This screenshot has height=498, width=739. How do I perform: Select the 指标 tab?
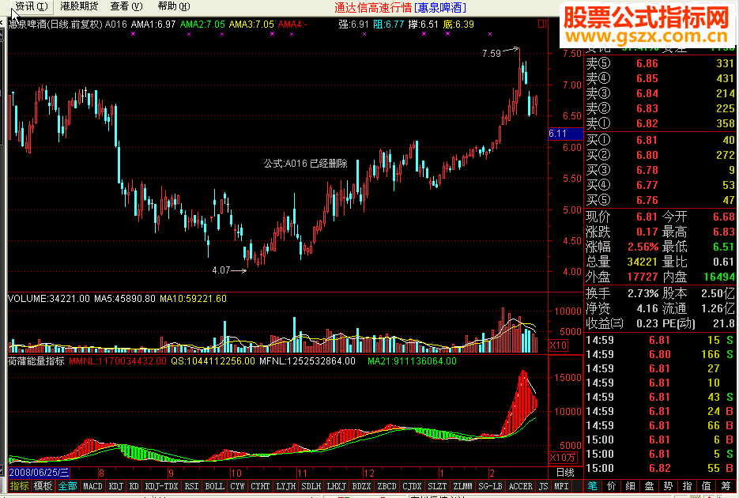tap(19, 486)
